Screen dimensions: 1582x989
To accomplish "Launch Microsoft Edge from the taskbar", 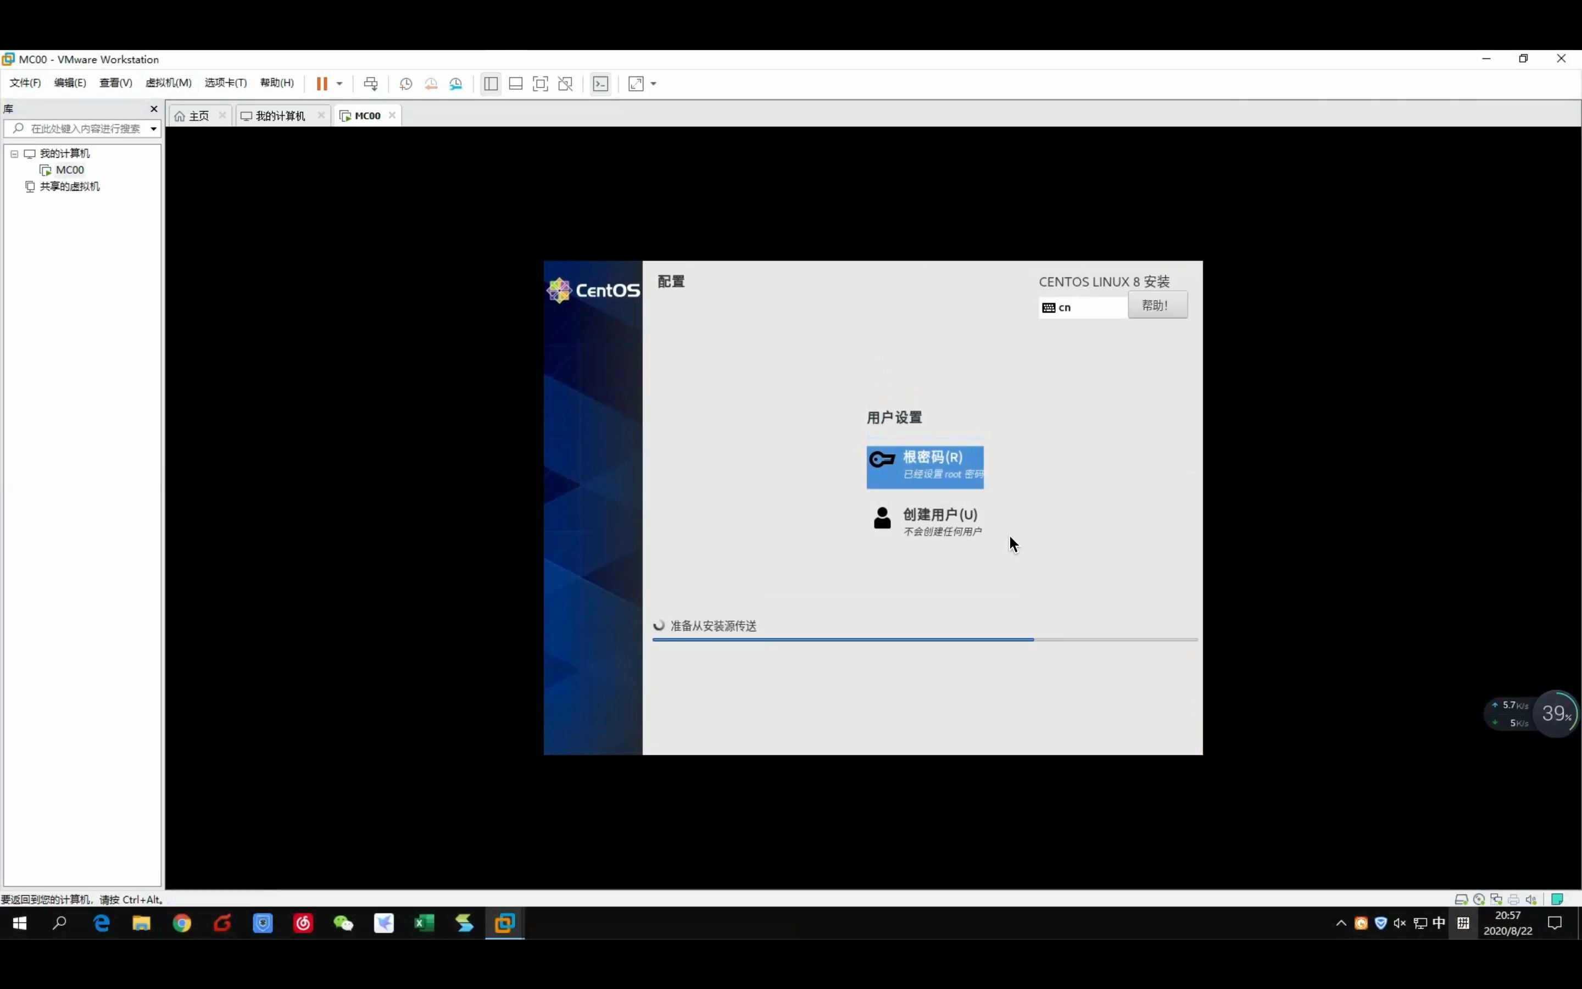I will [102, 923].
